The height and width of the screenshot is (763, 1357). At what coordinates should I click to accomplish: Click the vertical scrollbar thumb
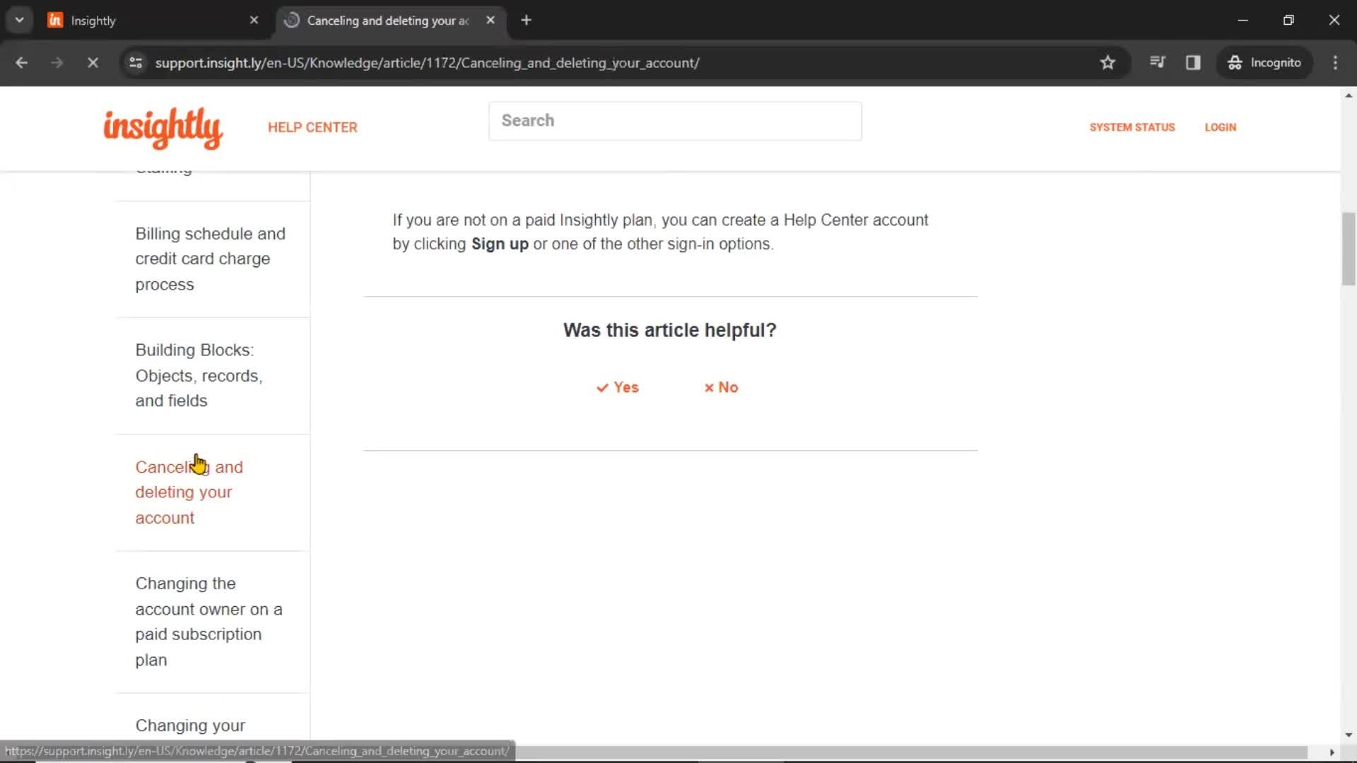click(1349, 249)
